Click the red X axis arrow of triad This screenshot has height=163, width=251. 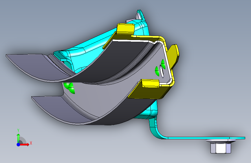(x=24, y=144)
